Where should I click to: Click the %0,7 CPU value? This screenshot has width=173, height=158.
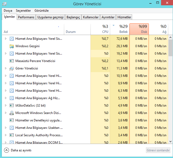click(x=105, y=39)
